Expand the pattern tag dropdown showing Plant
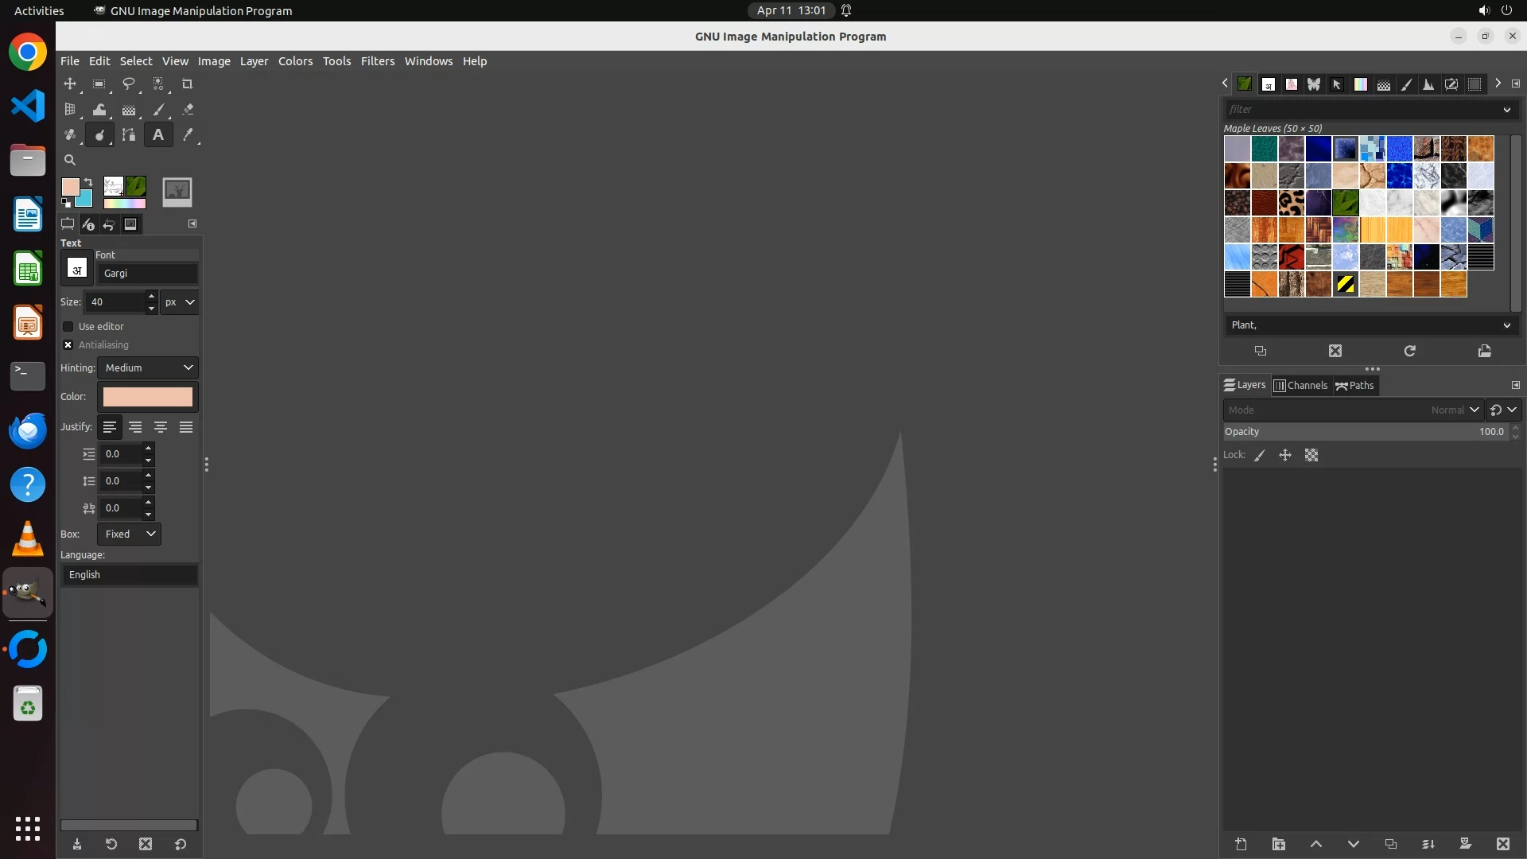 pyautogui.click(x=1506, y=325)
